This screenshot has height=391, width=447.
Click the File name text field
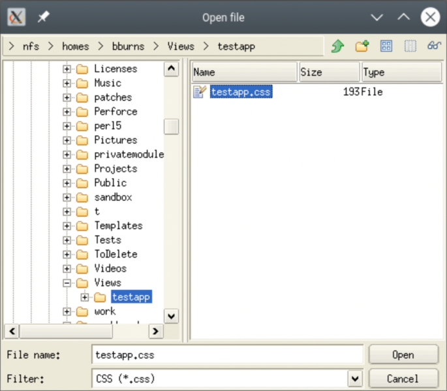coord(227,355)
